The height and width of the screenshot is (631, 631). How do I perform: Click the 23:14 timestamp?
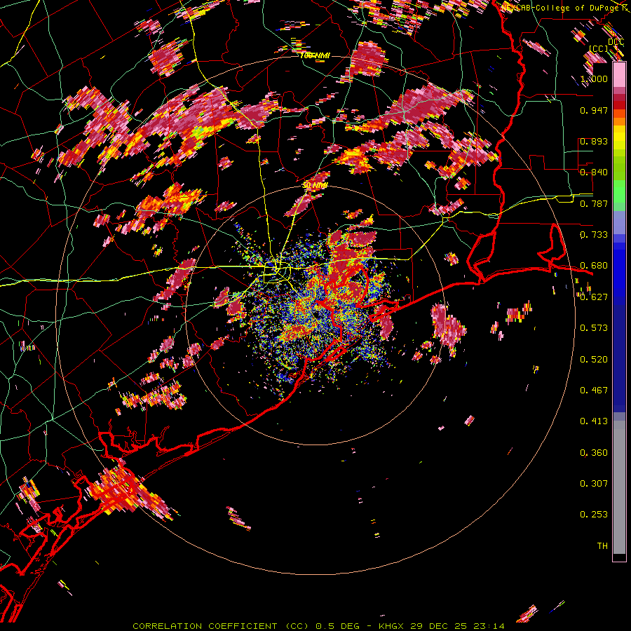pos(489,626)
